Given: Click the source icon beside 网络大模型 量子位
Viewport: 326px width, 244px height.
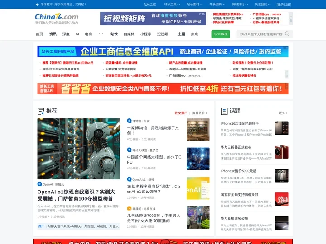Looking at the screenshot, I should pos(129,150).
